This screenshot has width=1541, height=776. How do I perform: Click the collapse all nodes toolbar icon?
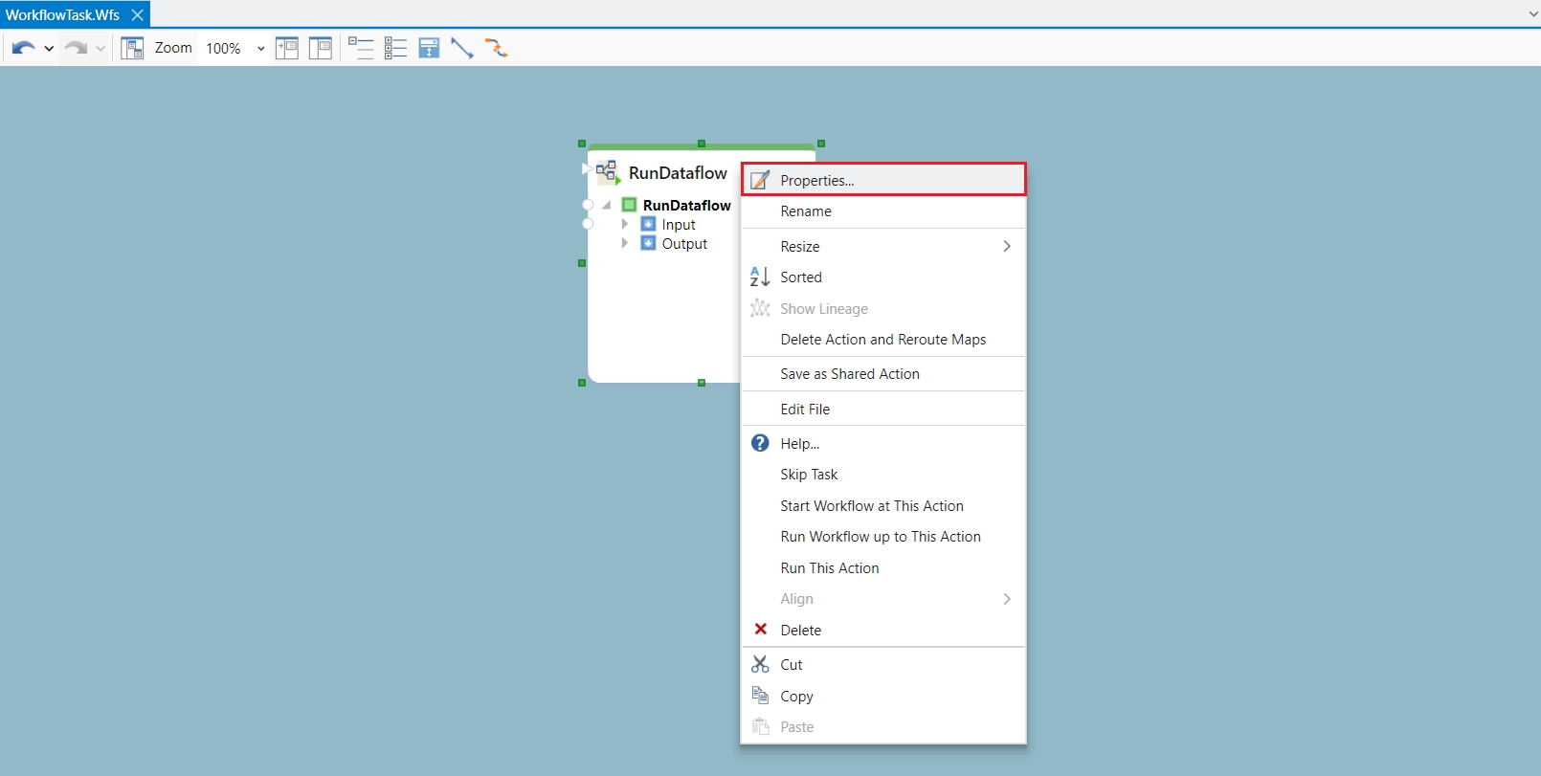point(361,48)
